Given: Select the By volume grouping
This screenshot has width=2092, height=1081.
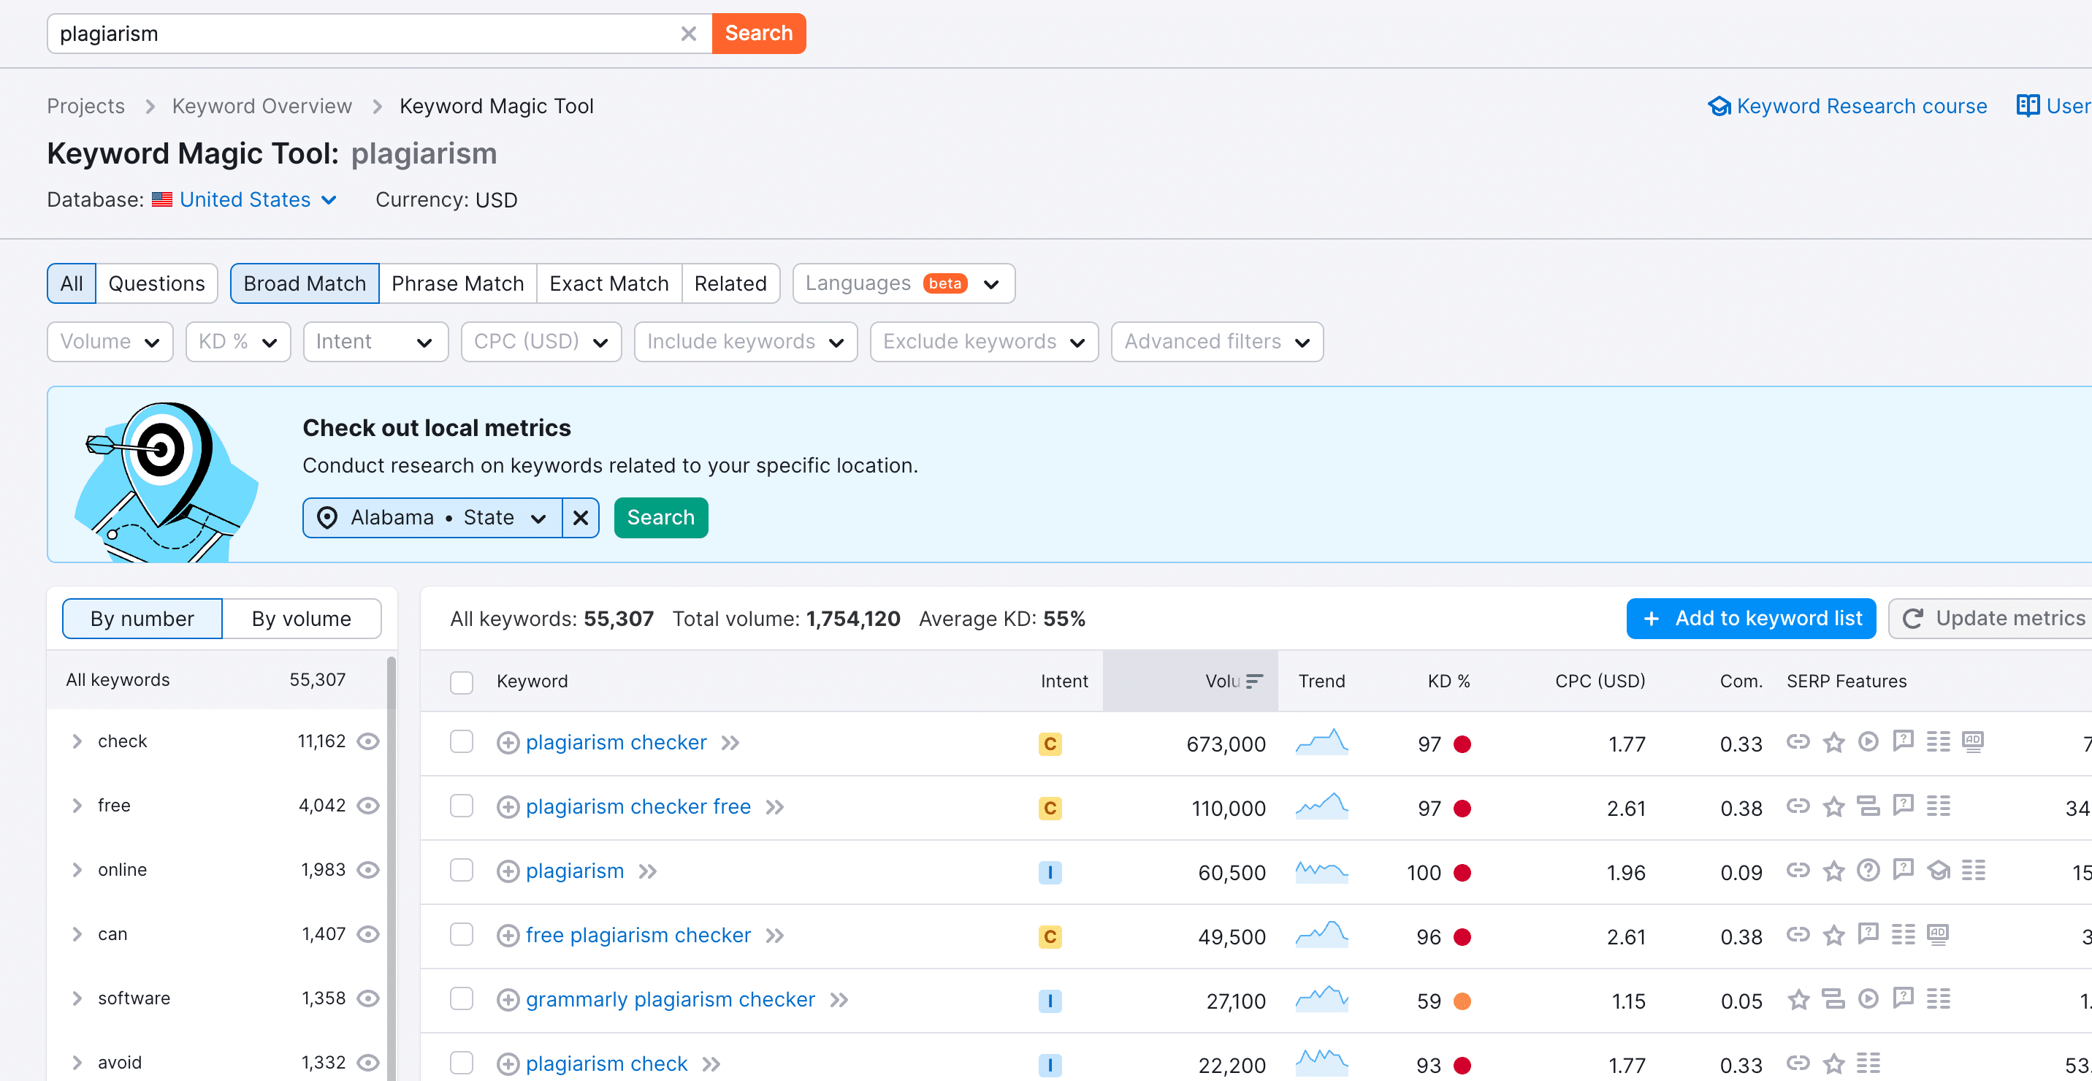Looking at the screenshot, I should [301, 619].
